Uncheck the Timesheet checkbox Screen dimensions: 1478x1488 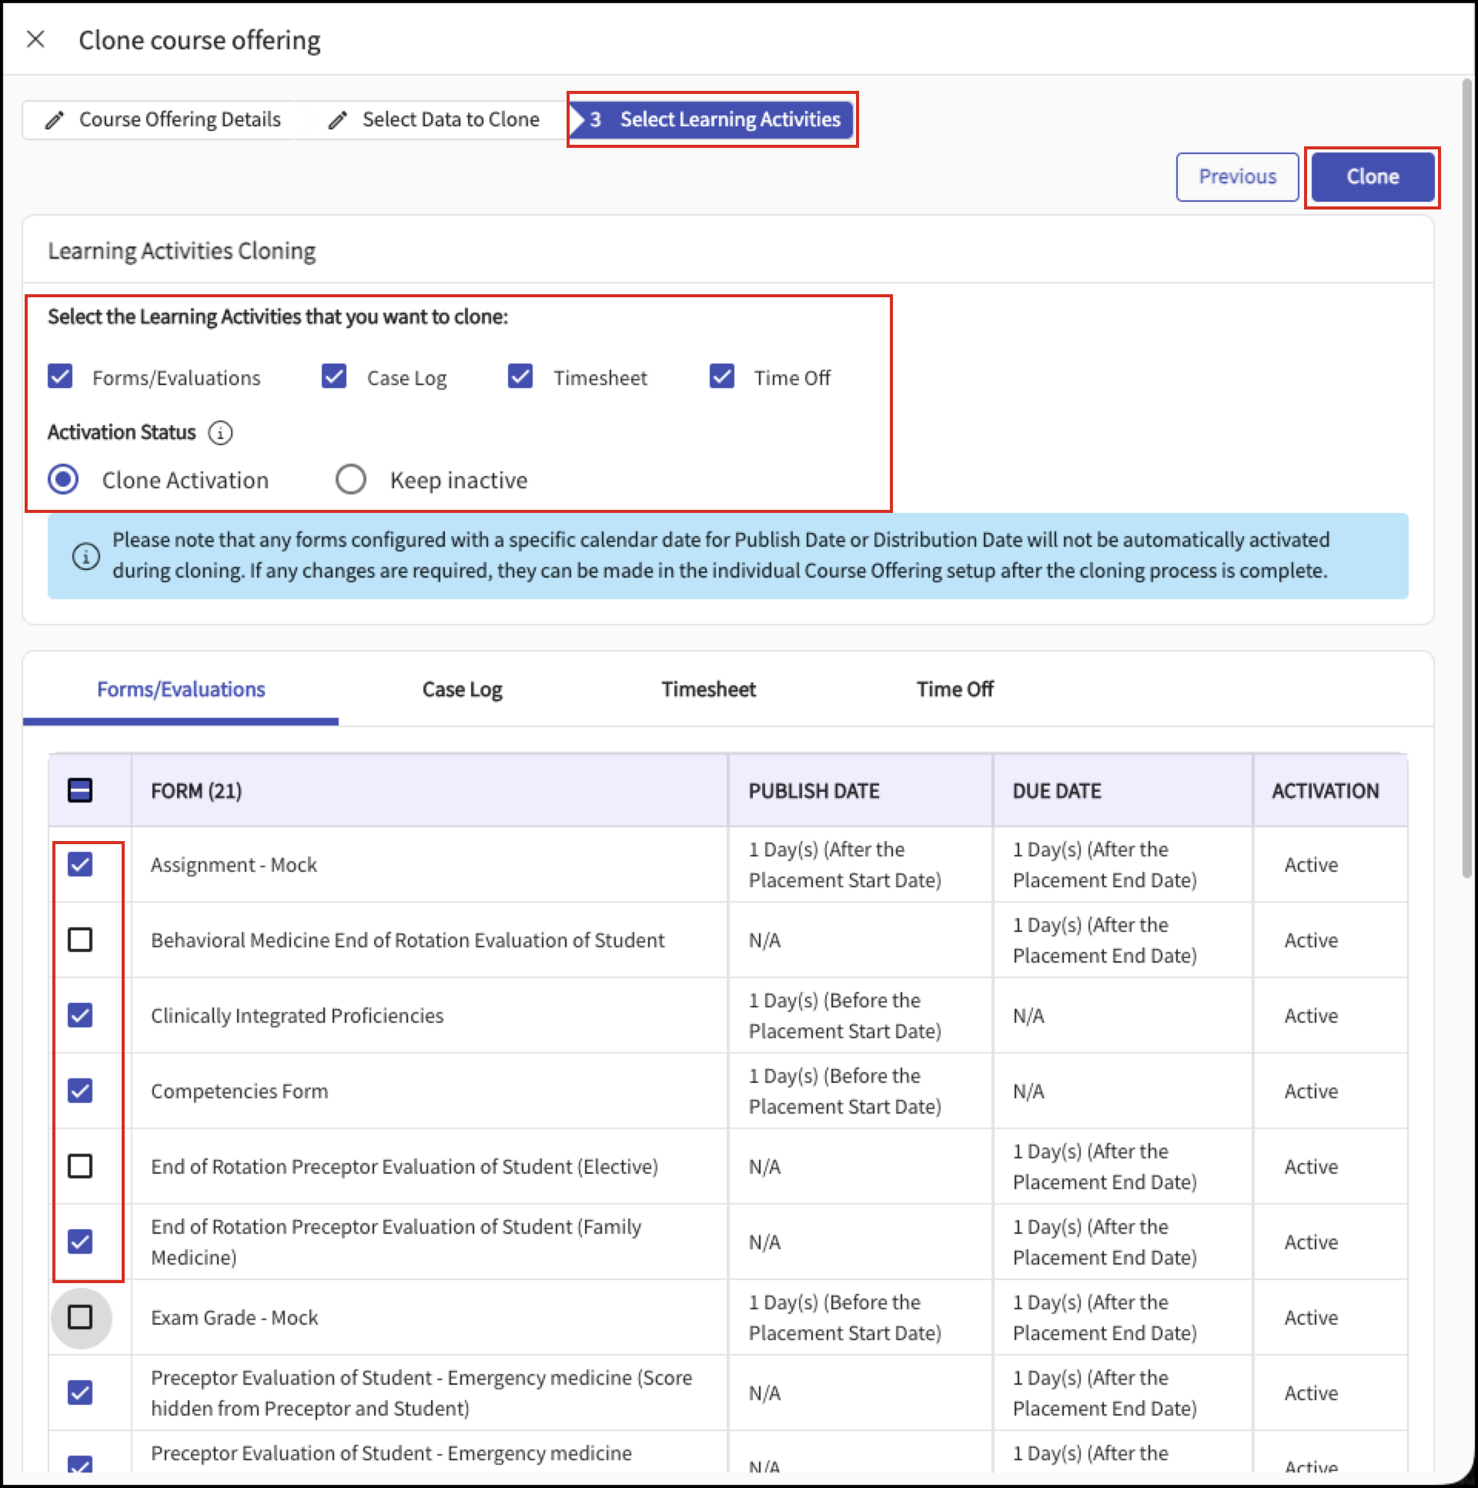(x=520, y=377)
